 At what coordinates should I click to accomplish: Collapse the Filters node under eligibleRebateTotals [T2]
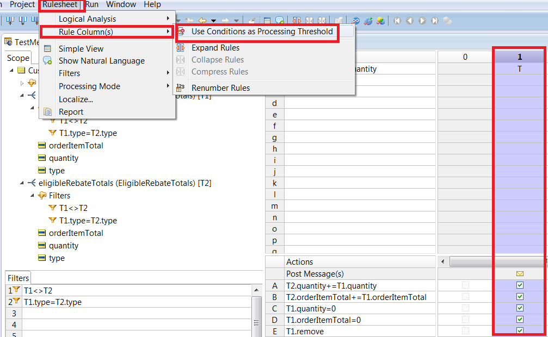32,196
